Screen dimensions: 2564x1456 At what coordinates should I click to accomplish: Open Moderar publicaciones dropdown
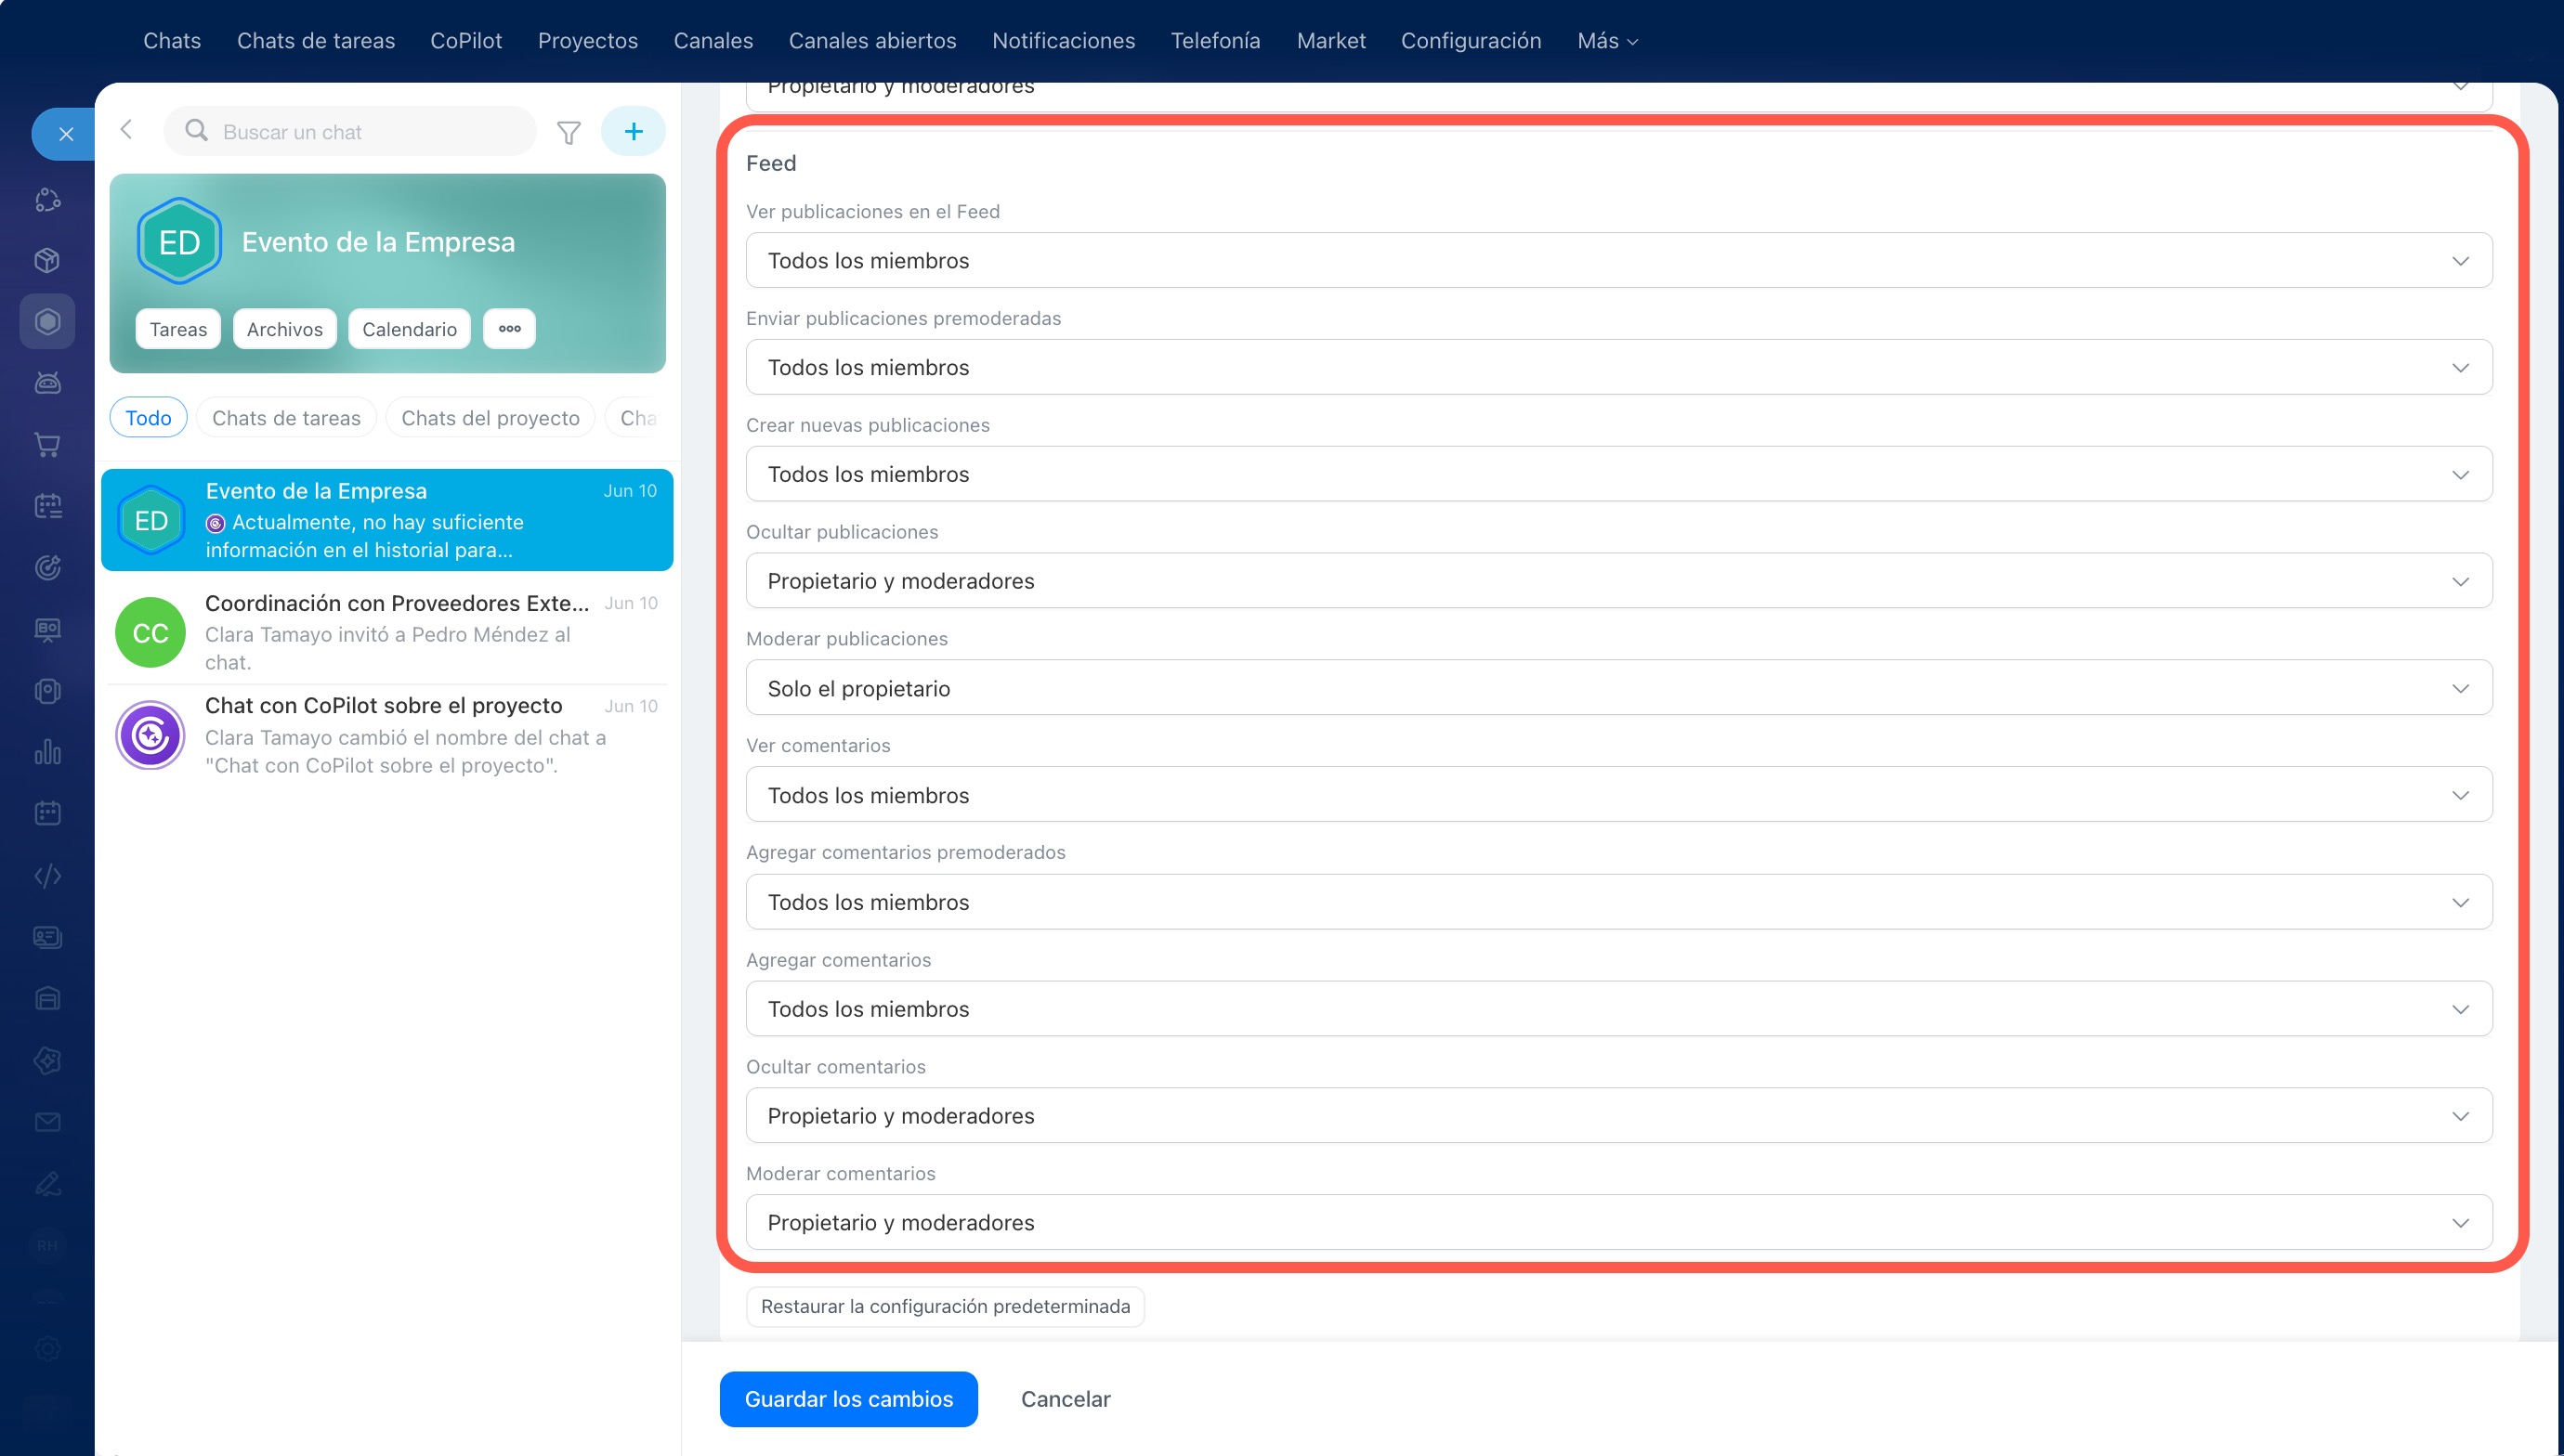coord(1618,688)
